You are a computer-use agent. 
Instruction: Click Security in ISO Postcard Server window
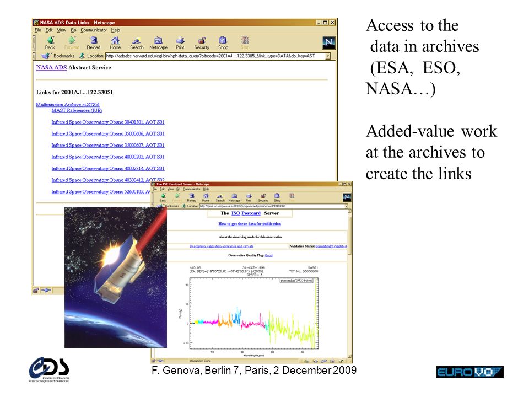pyautogui.click(x=263, y=197)
